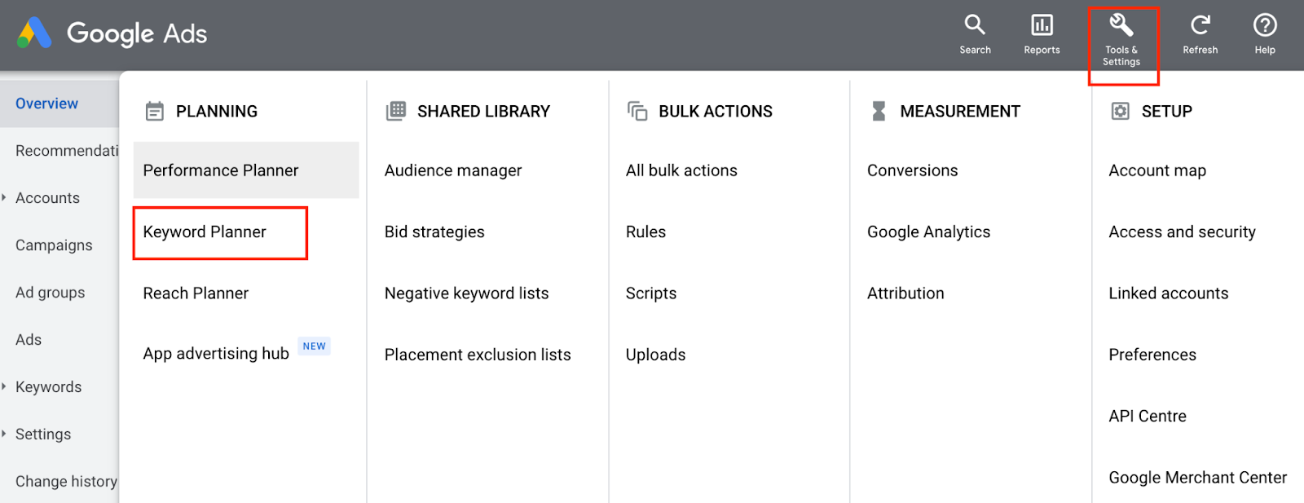Click the MEASUREMENT heading text

(960, 111)
